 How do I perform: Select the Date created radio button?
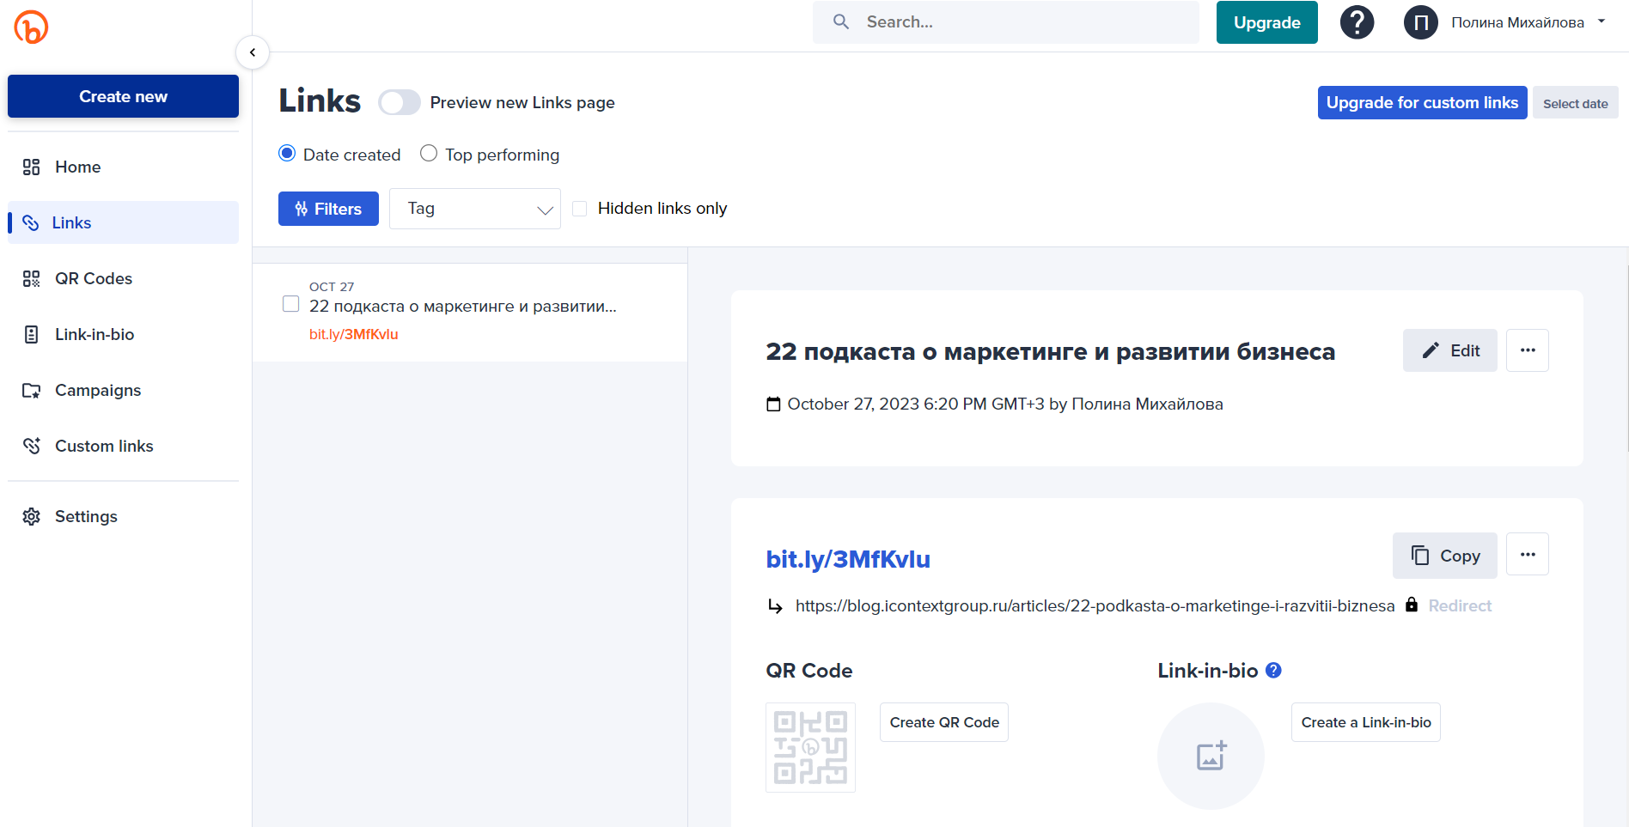coord(287,154)
